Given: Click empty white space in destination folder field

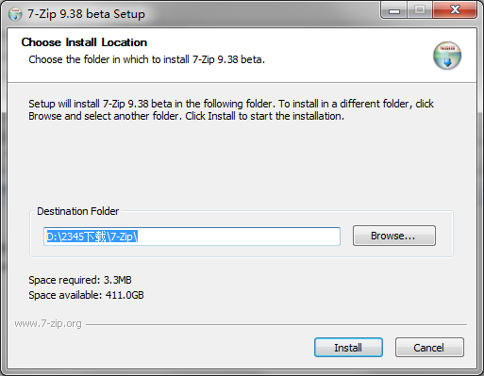Looking at the screenshot, I should point(239,237).
